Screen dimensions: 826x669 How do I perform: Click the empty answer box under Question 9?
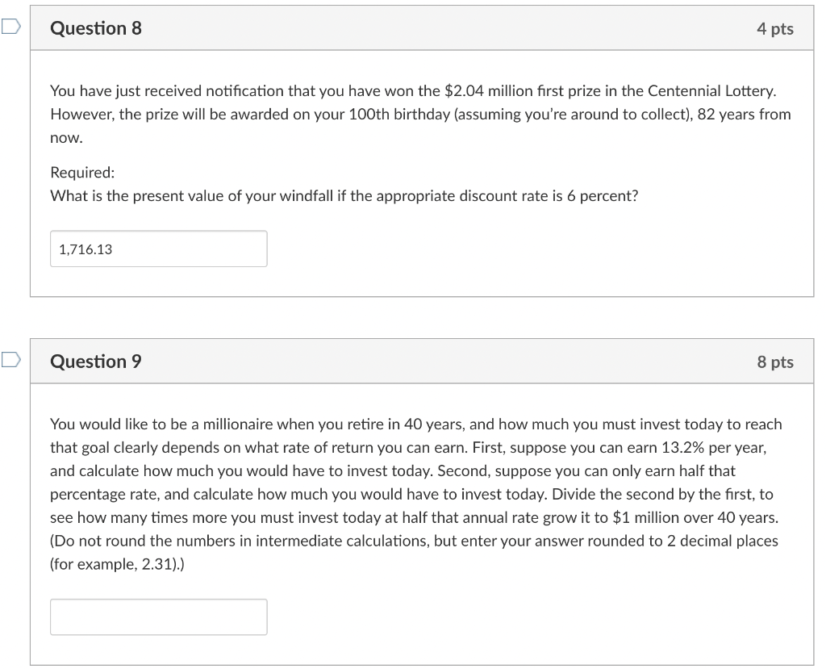[158, 617]
